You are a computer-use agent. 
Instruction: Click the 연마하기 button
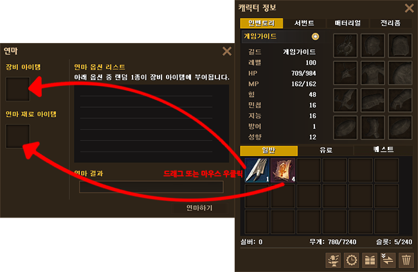[199, 208]
